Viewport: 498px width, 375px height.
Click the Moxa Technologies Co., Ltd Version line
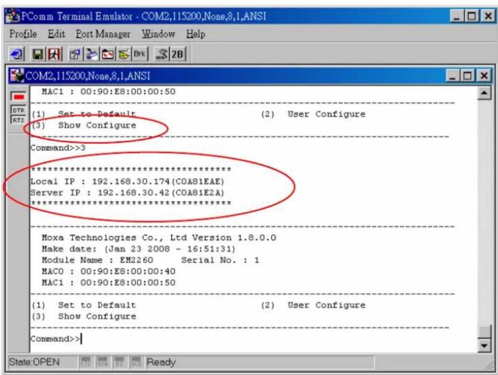pyautogui.click(x=159, y=238)
